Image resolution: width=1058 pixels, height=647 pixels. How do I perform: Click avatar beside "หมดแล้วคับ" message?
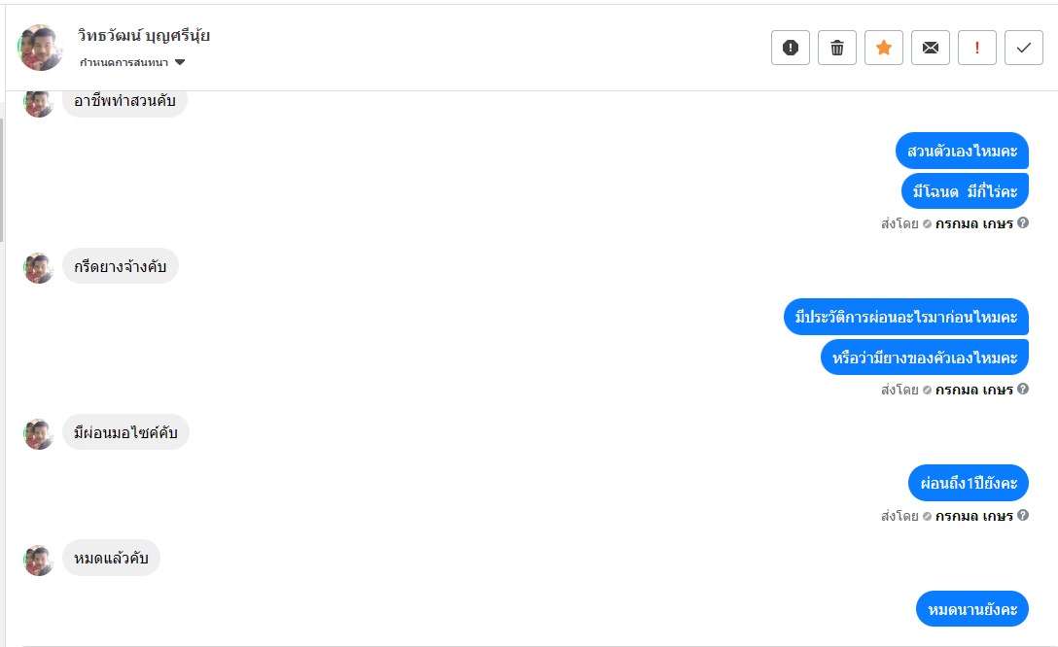[x=39, y=560]
